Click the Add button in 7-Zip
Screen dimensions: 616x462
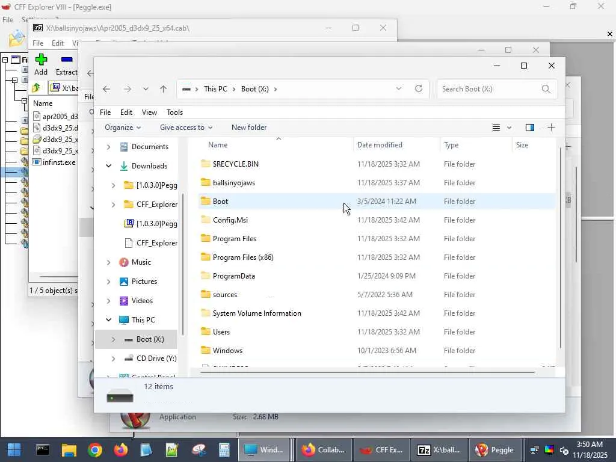[x=41, y=65]
